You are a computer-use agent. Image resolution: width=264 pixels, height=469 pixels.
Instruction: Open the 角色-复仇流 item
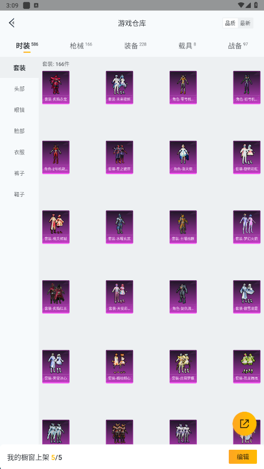183,297
